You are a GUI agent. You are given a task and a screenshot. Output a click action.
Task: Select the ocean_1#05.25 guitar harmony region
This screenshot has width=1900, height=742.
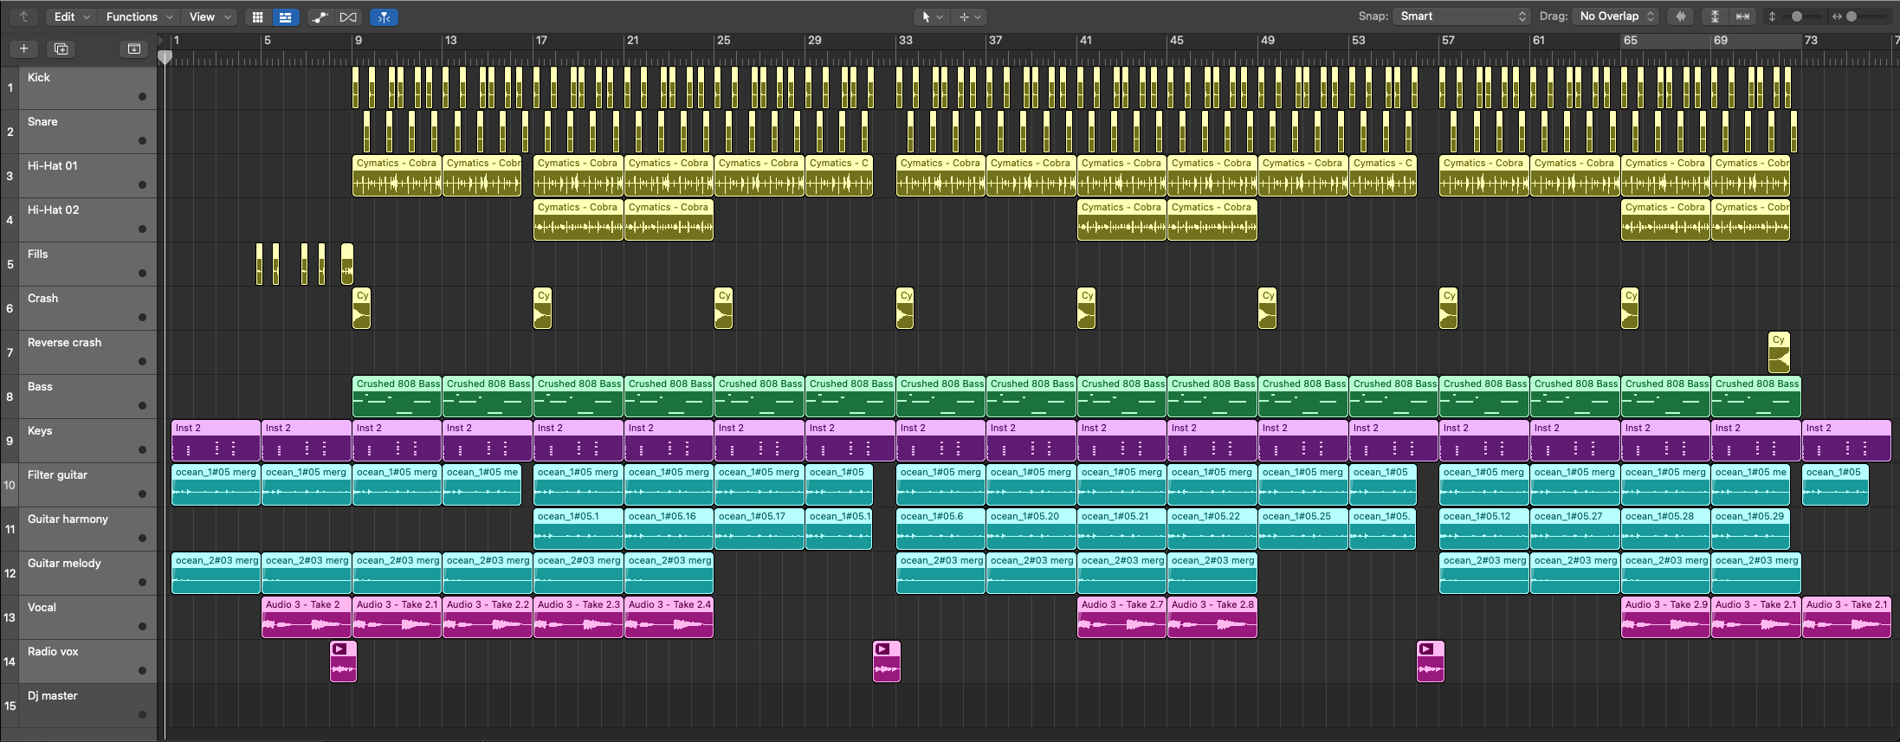pyautogui.click(x=1303, y=529)
